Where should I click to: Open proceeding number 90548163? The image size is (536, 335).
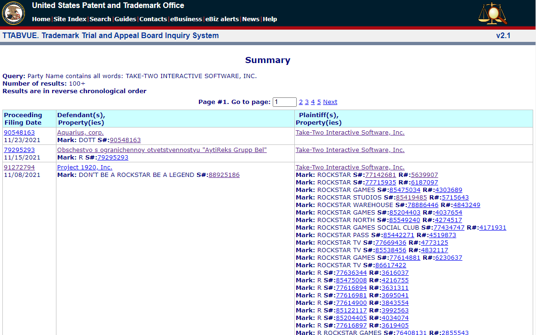(19, 133)
